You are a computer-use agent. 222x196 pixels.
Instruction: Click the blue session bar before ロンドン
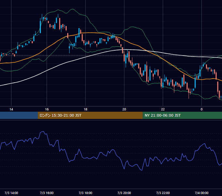(19, 115)
